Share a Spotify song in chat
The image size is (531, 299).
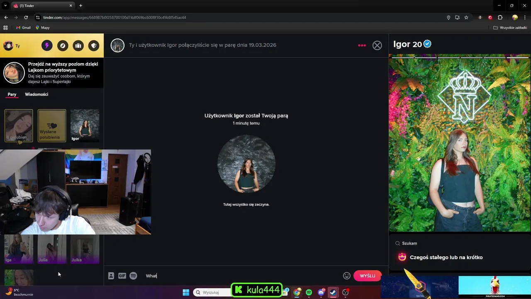133,276
